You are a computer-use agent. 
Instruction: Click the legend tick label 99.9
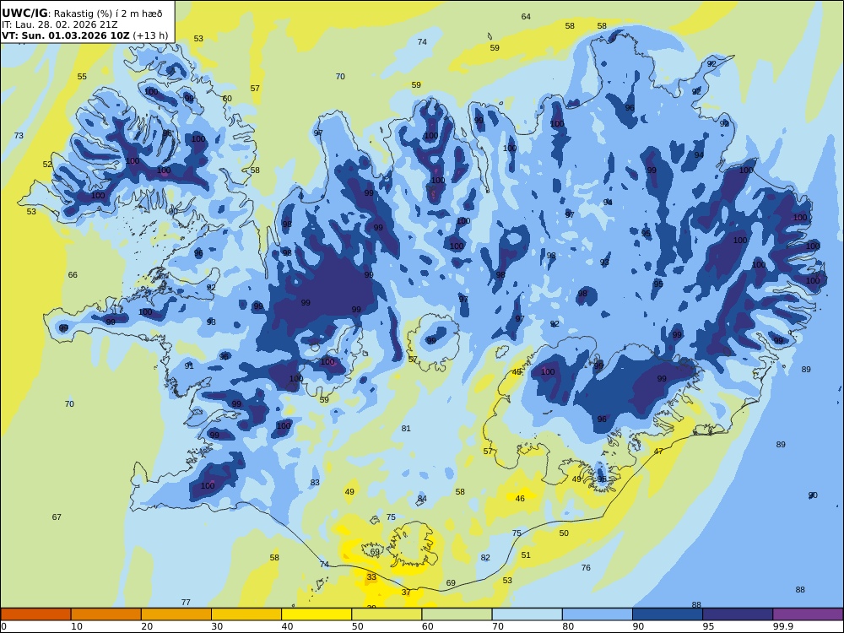coord(783,626)
